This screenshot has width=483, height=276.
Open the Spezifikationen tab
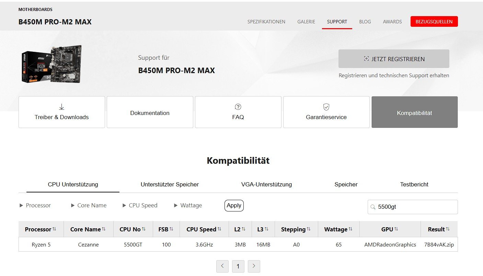click(266, 22)
